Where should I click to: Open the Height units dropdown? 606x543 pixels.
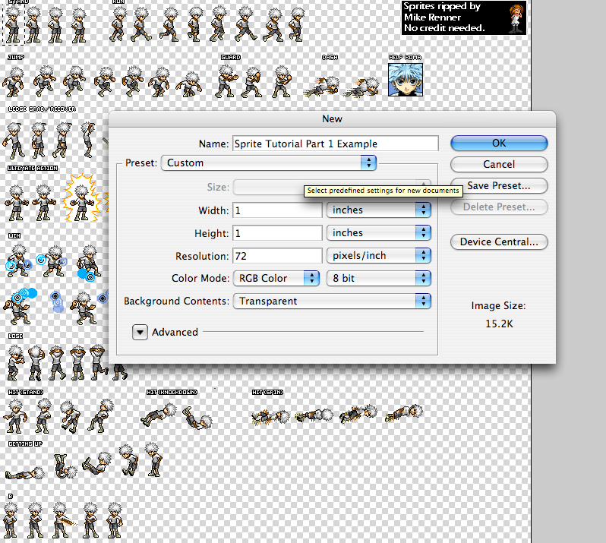coord(379,232)
